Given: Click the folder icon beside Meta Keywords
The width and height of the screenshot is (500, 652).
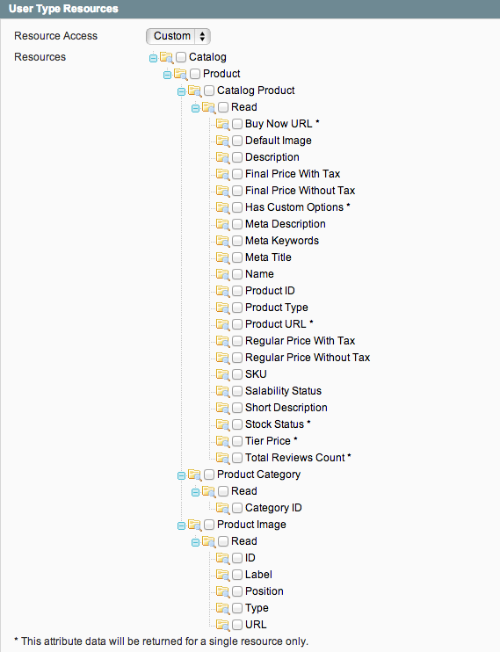Looking at the screenshot, I should 222,241.
